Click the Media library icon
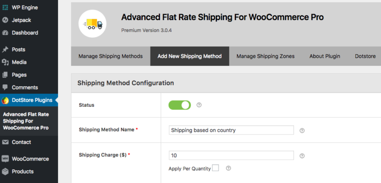 [x=5, y=62]
